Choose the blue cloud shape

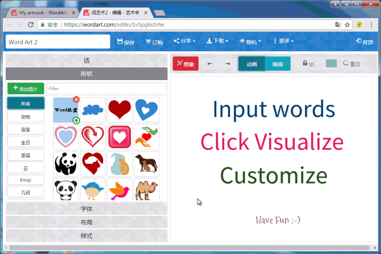(92, 110)
